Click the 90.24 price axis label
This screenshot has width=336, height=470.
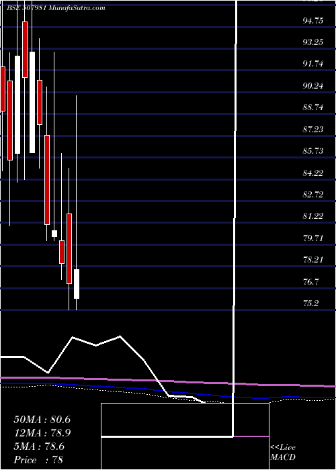(313, 86)
